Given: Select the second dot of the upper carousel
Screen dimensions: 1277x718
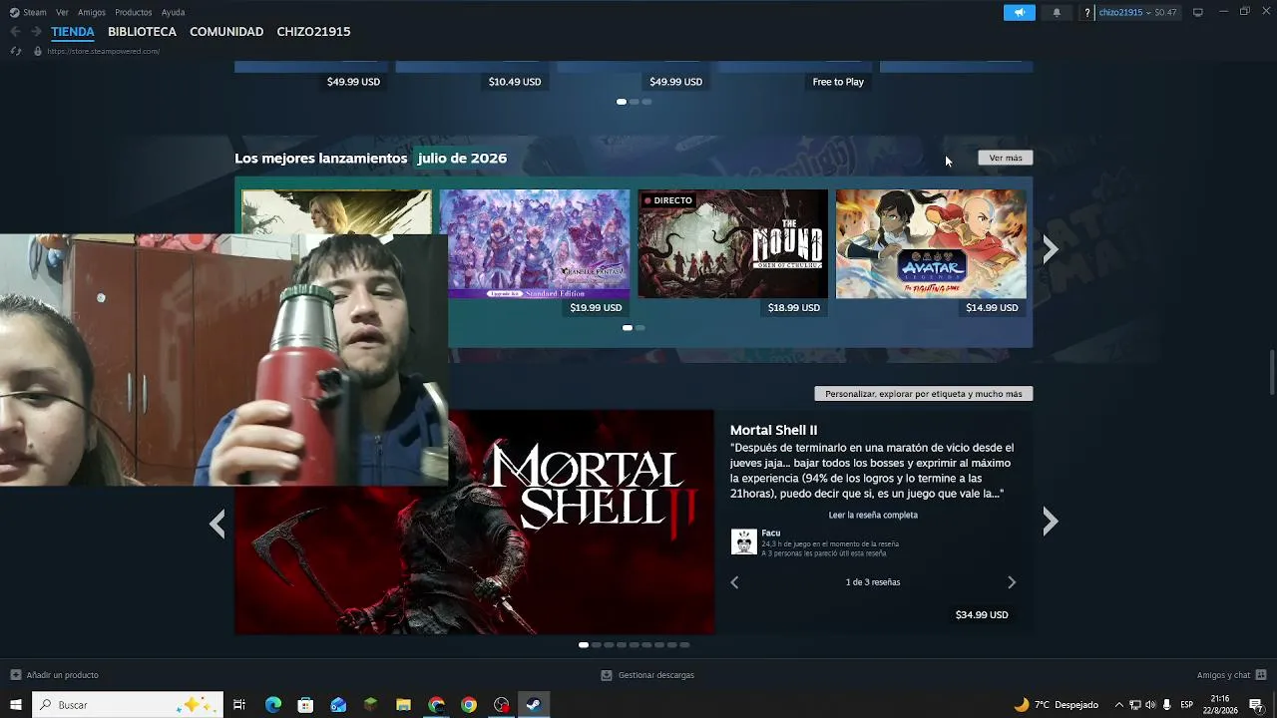Looking at the screenshot, I should [635, 102].
